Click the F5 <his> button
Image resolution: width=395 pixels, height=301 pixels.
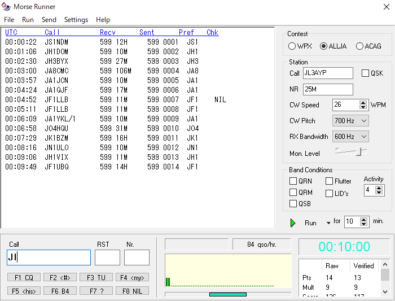tap(24, 291)
